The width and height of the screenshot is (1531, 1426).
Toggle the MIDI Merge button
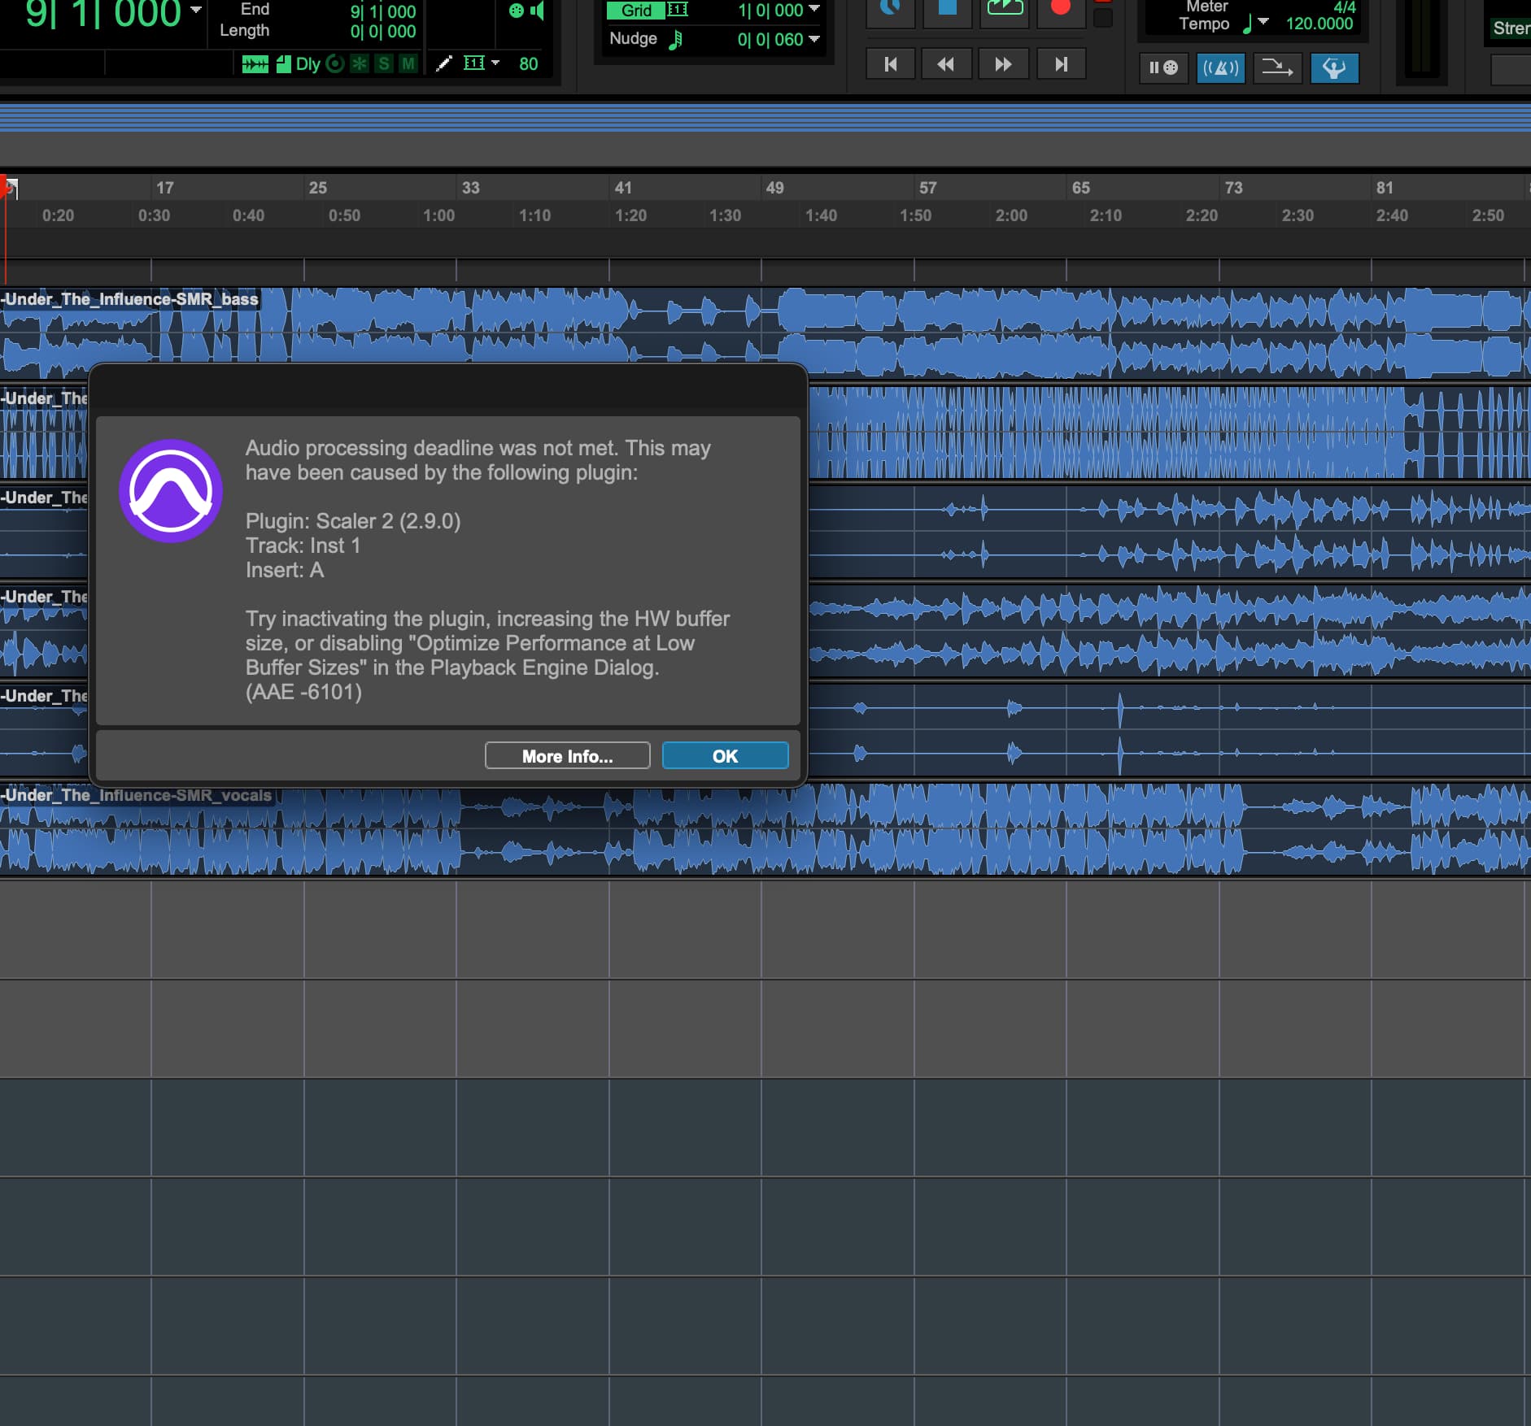pyautogui.click(x=1277, y=67)
